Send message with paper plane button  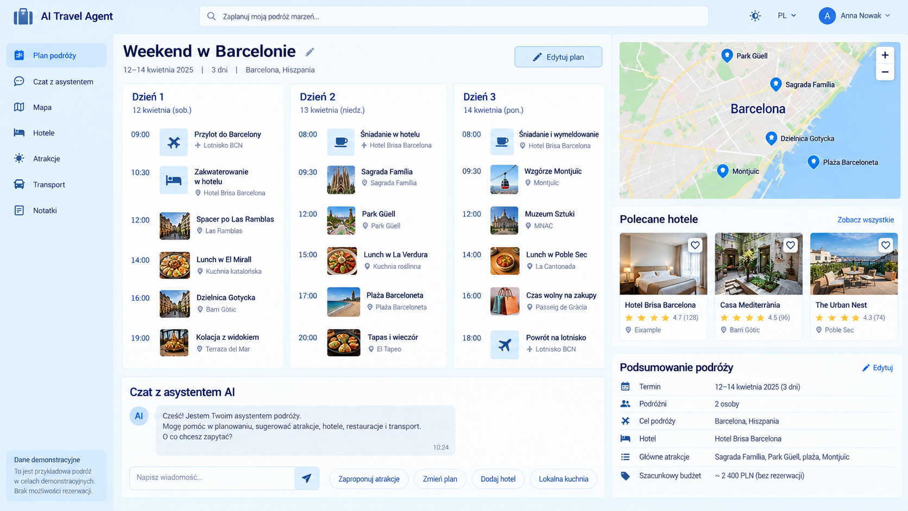click(x=307, y=478)
